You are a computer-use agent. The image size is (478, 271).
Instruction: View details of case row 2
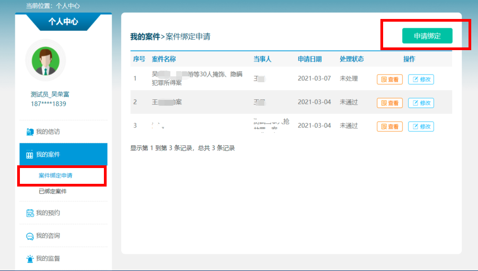point(389,103)
